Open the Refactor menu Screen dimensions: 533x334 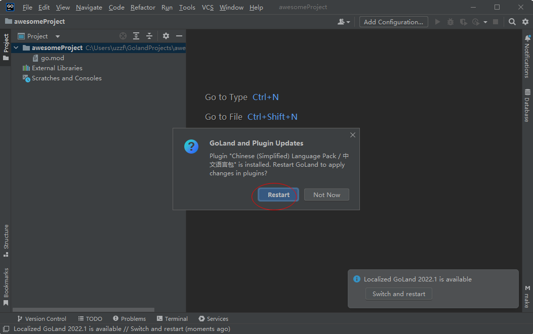tap(143, 8)
